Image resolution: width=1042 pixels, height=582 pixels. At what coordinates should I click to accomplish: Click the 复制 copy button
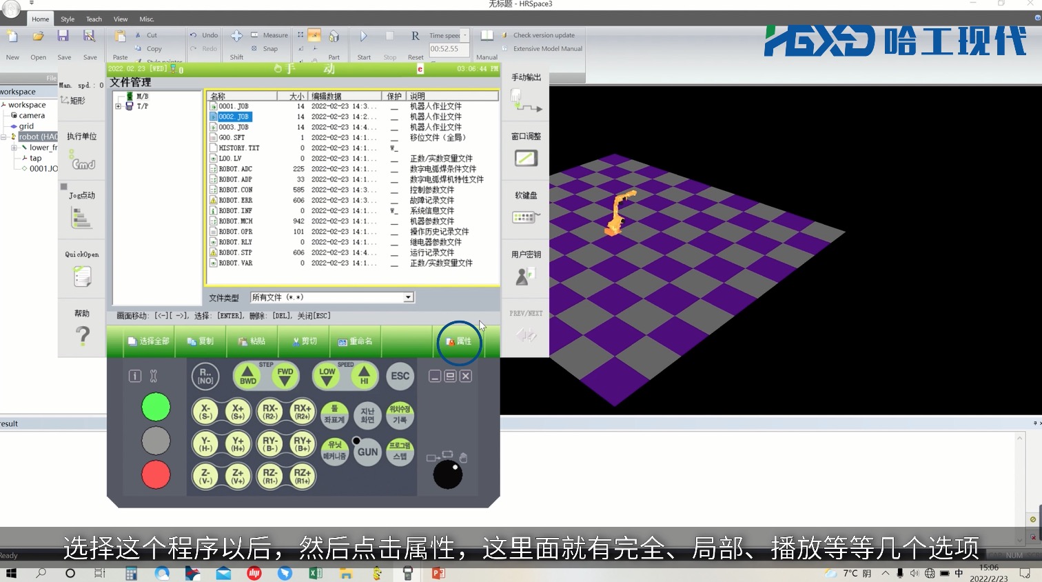(200, 341)
